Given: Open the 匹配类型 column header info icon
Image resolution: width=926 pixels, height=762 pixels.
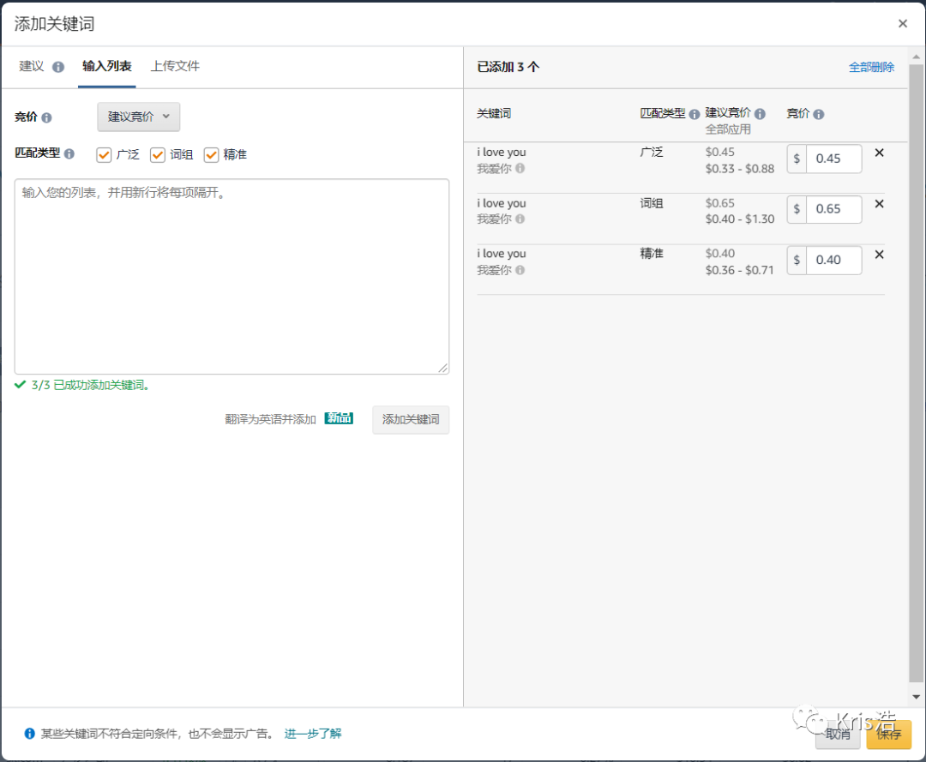Looking at the screenshot, I should 694,115.
